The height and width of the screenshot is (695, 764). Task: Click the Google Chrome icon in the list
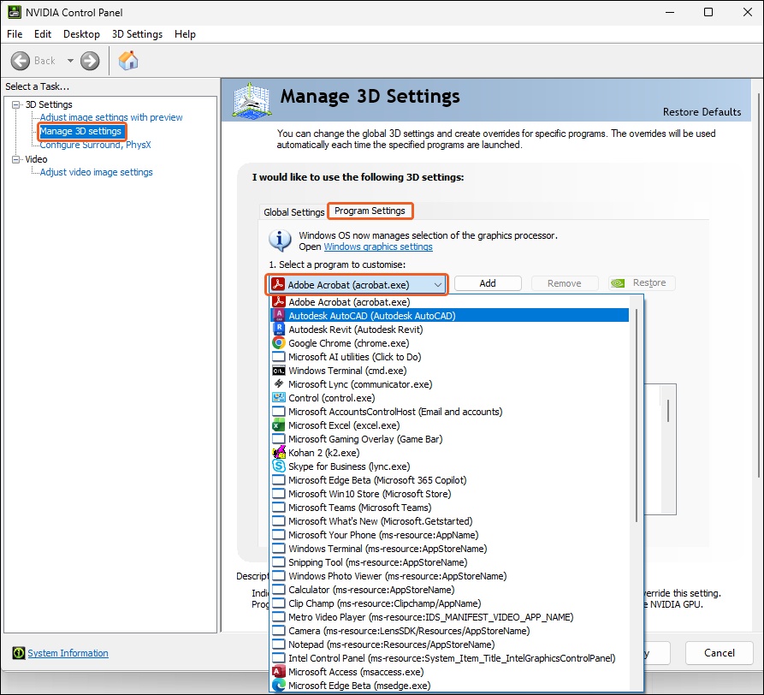coord(279,342)
